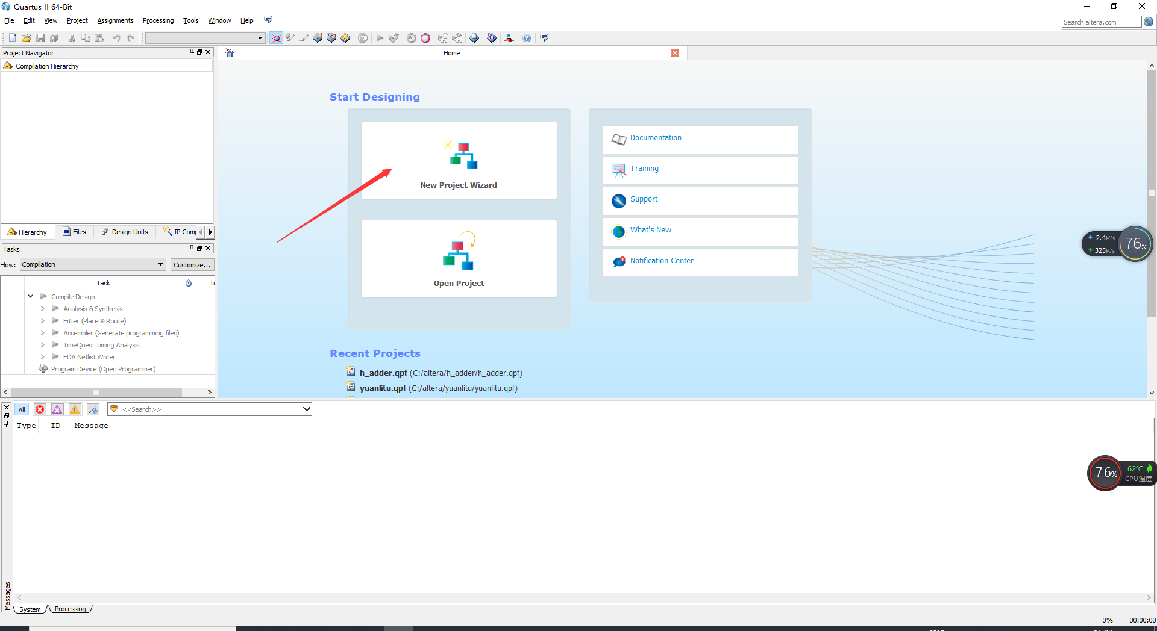Viewport: 1157px width, 631px height.
Task: Toggle float on Project Navigator panel
Action: click(x=199, y=52)
